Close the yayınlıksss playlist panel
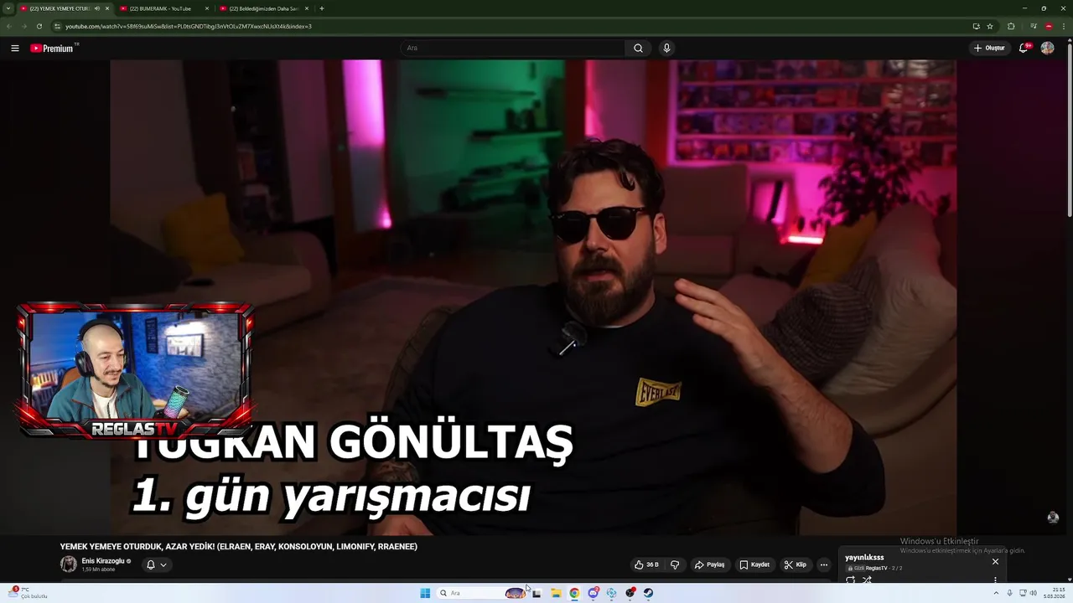The height and width of the screenshot is (603, 1073). click(995, 561)
